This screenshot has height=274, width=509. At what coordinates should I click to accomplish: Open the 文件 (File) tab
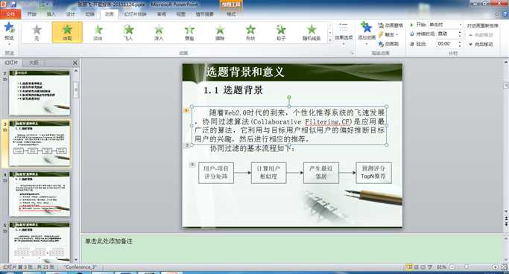pyautogui.click(x=10, y=14)
